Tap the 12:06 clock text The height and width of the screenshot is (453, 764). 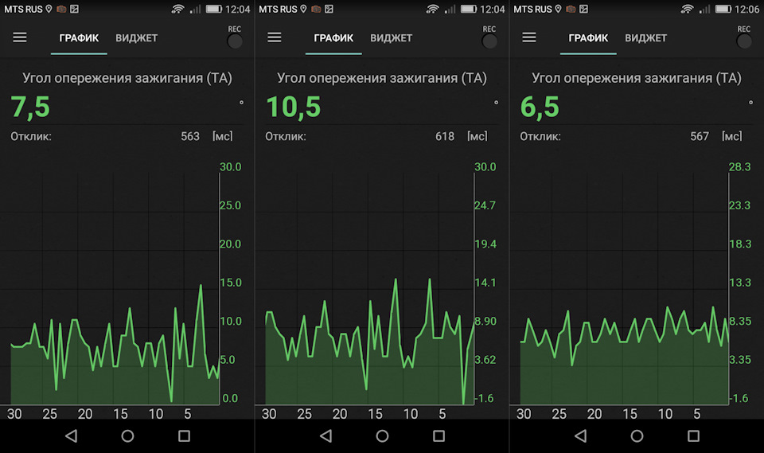[747, 10]
